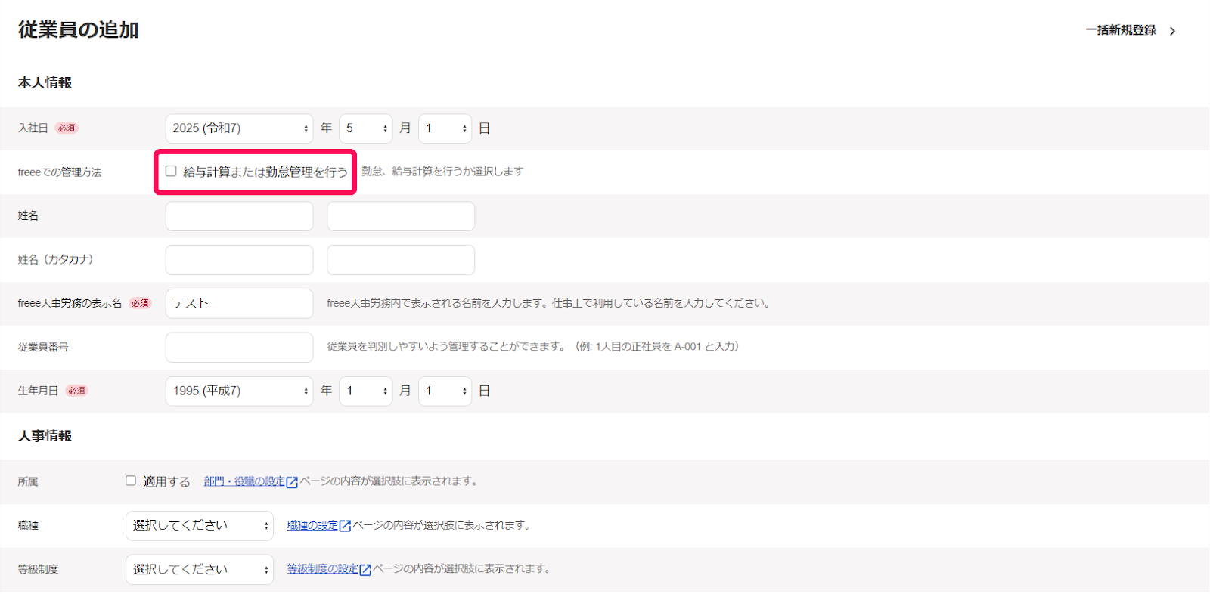Click chevron arrow next to 一括新規登録
Image resolution: width=1210 pixels, height=594 pixels.
click(x=1172, y=31)
